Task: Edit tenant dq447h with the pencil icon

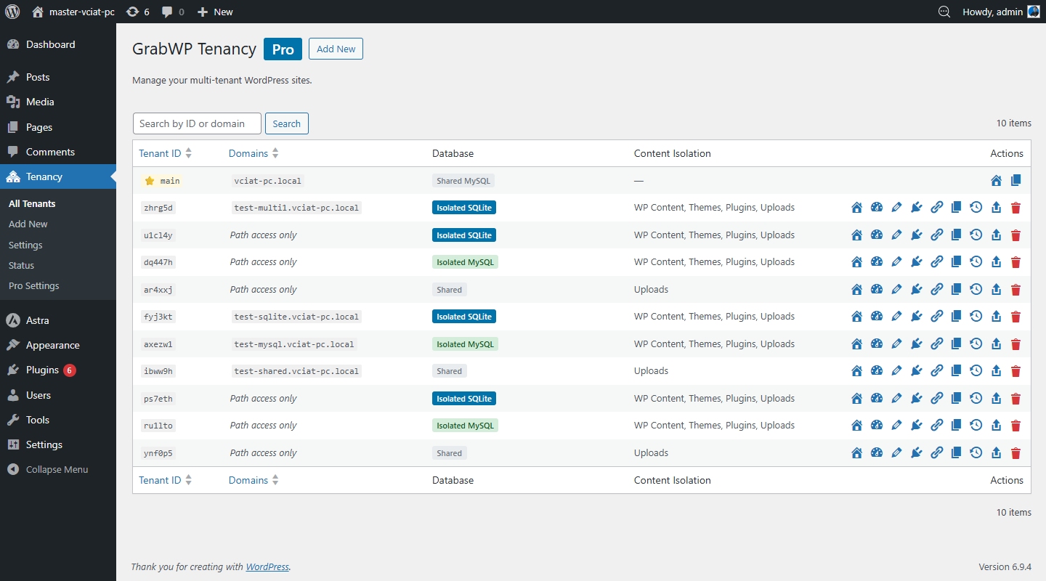Action: pos(897,261)
